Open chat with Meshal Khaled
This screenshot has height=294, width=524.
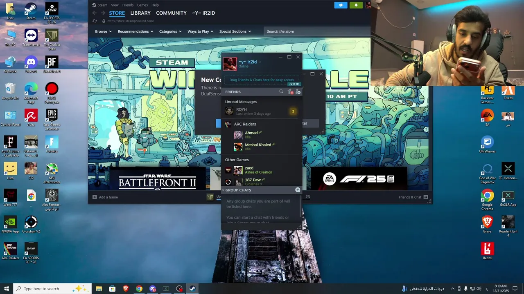point(261,147)
